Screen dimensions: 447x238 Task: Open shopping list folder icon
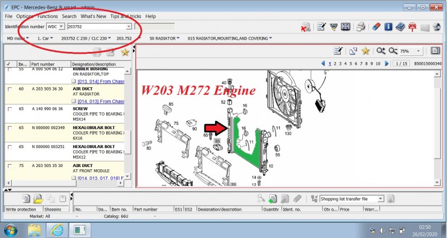[x=38, y=199]
